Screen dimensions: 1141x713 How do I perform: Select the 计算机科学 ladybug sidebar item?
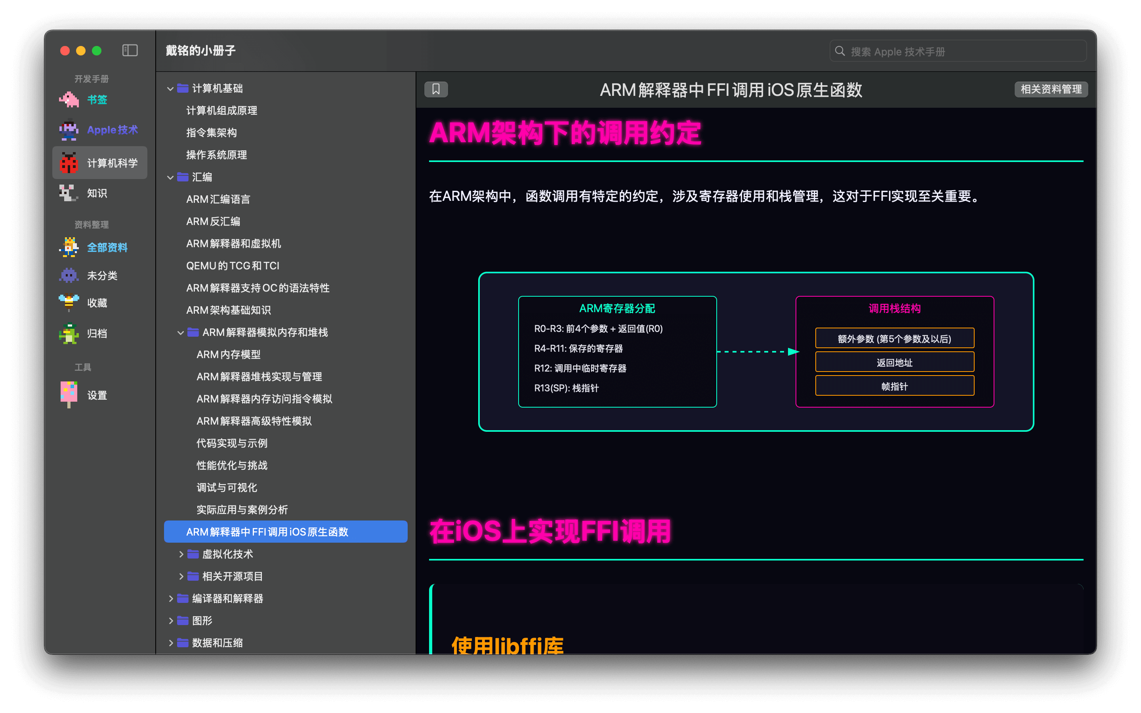click(x=99, y=163)
